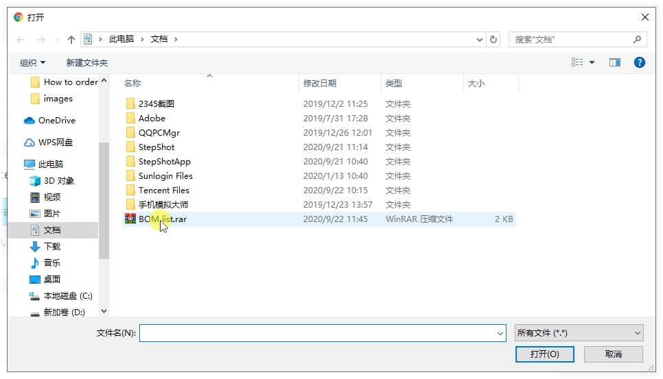
Task: Click the 新建文件夹 button
Action: pos(86,62)
